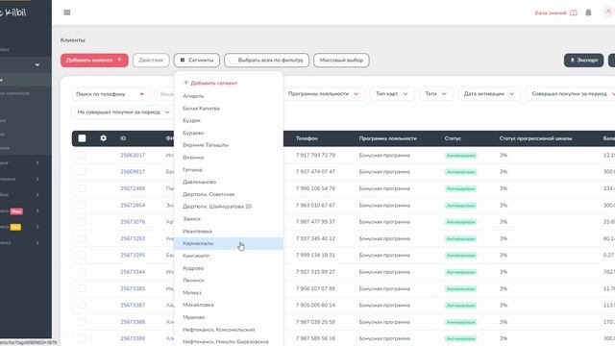615x346 pixels.
Task: Click the plus icon on Добавить клиента
Action: coord(119,60)
